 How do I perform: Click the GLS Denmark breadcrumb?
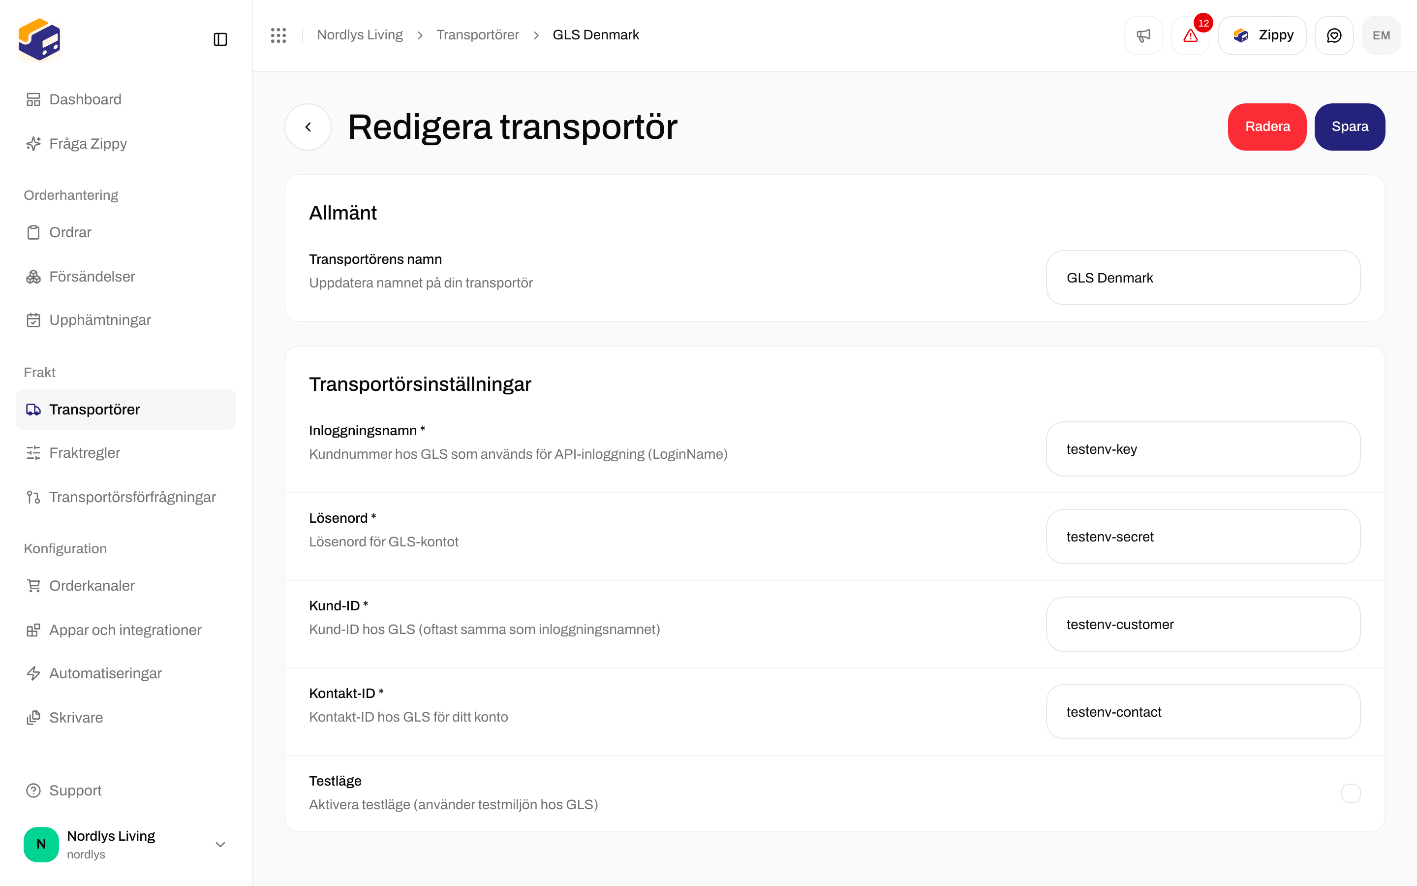(x=595, y=35)
